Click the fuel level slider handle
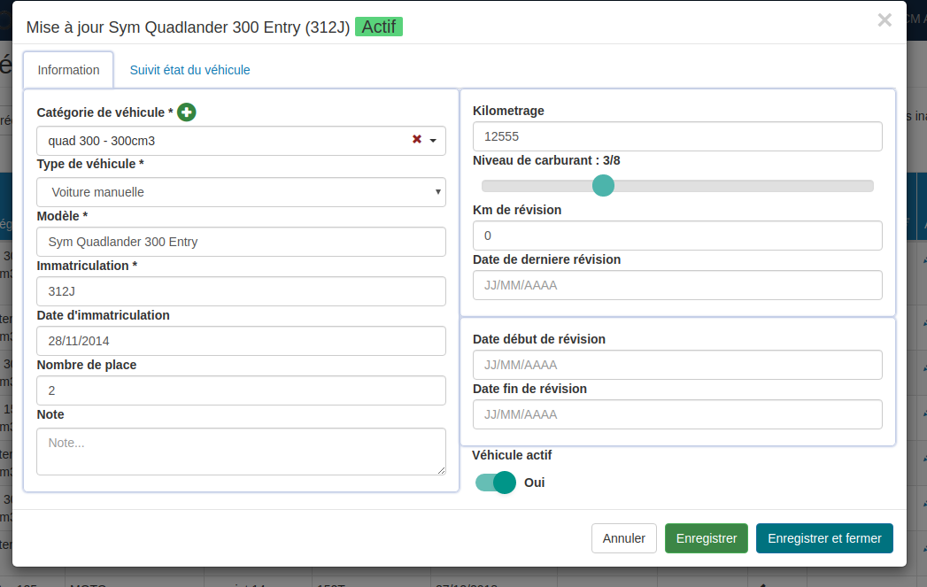The width and height of the screenshot is (927, 587). point(603,185)
